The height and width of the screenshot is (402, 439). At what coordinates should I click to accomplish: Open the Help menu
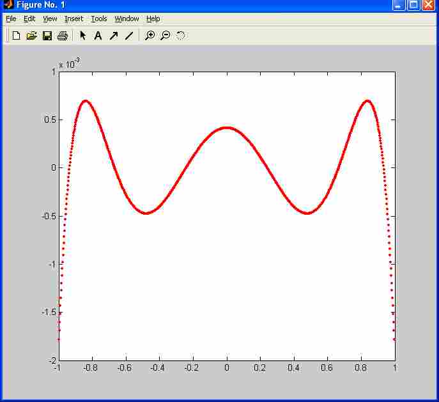click(153, 19)
